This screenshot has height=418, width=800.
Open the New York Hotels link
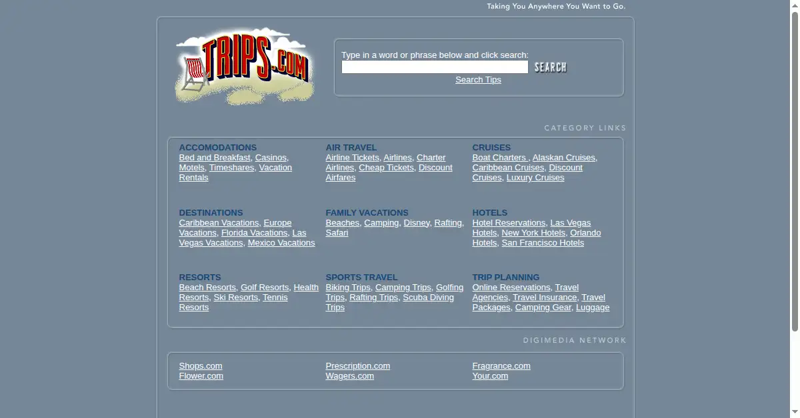(x=533, y=233)
